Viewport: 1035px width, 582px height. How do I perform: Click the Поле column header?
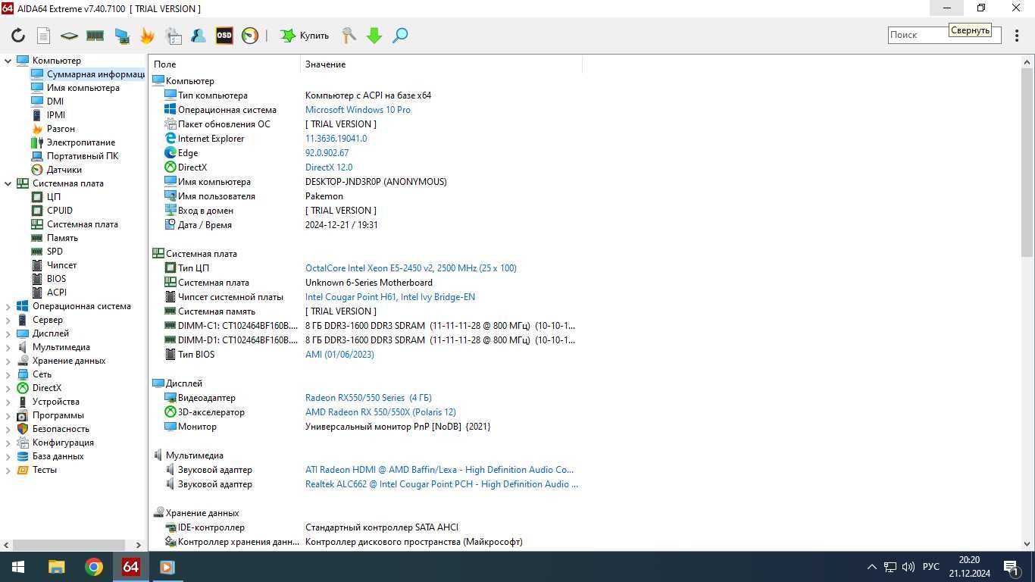coord(225,64)
